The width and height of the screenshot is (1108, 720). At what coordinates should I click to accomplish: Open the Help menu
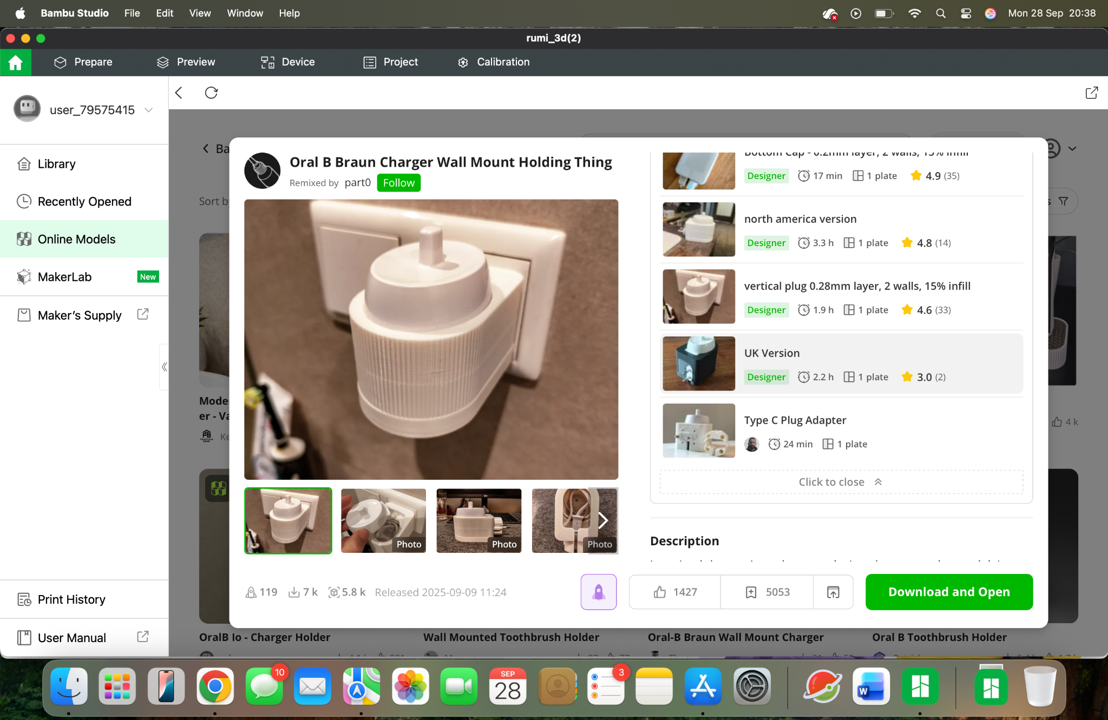289,13
